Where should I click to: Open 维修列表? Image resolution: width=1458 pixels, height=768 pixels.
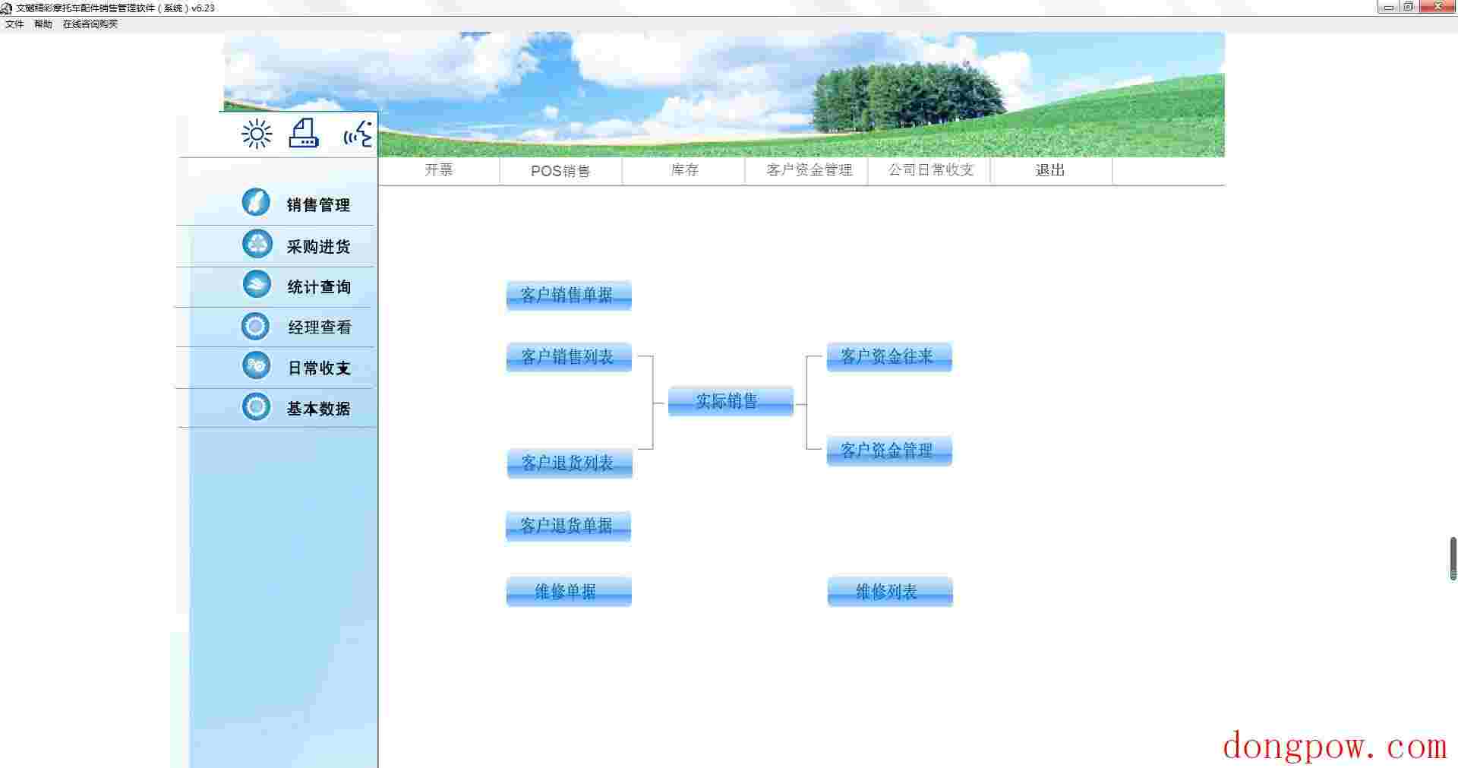[890, 592]
